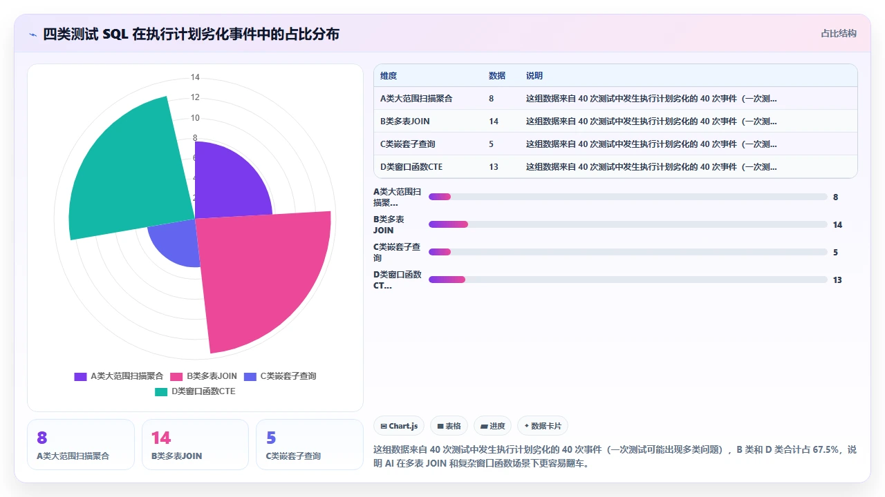Image resolution: width=885 pixels, height=497 pixels.
Task: Click the 进度 tag
Action: click(492, 426)
